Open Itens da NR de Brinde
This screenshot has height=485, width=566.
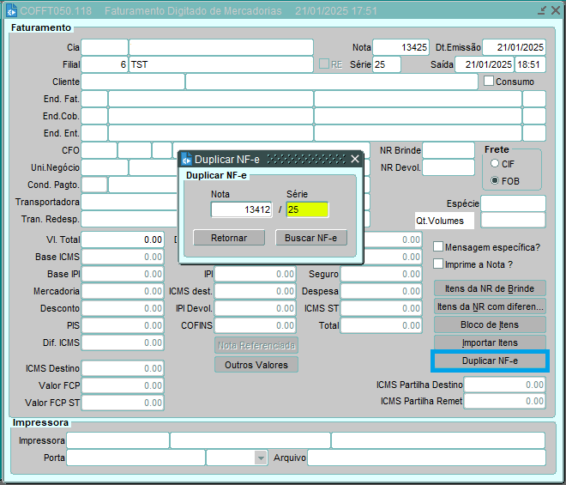490,288
